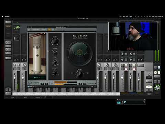The height and width of the screenshot is (124, 165).
Task: Turn the Pattern knob in the mic plugin
Action: (55, 41)
